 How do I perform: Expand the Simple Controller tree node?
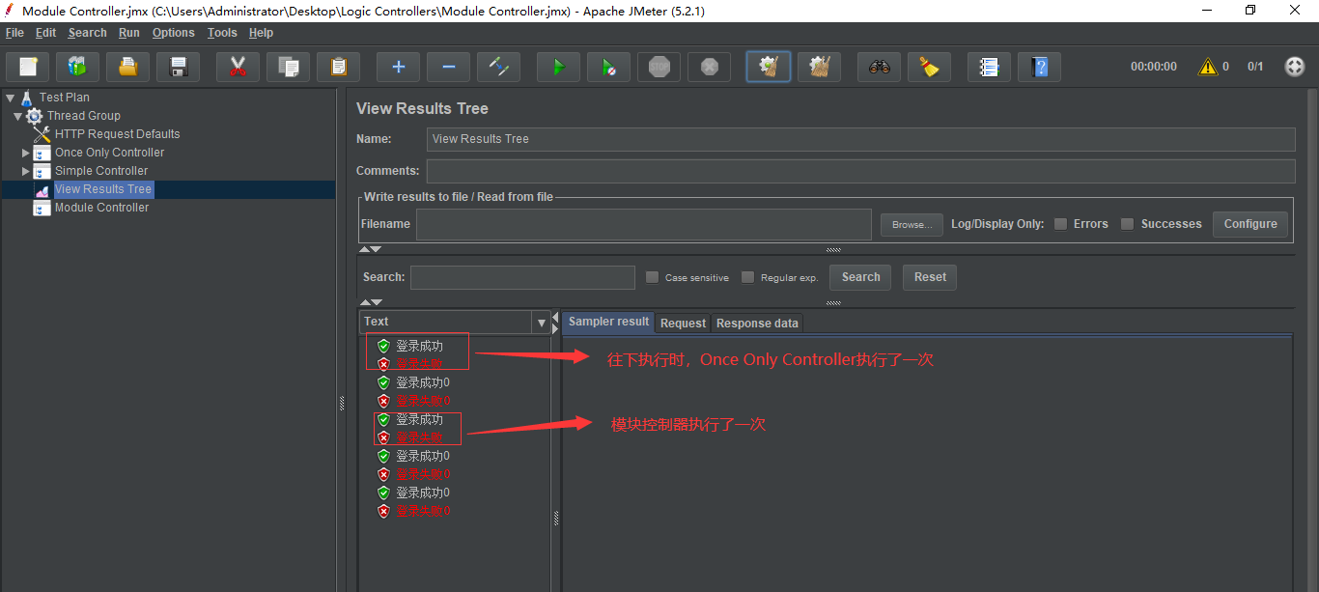point(26,170)
